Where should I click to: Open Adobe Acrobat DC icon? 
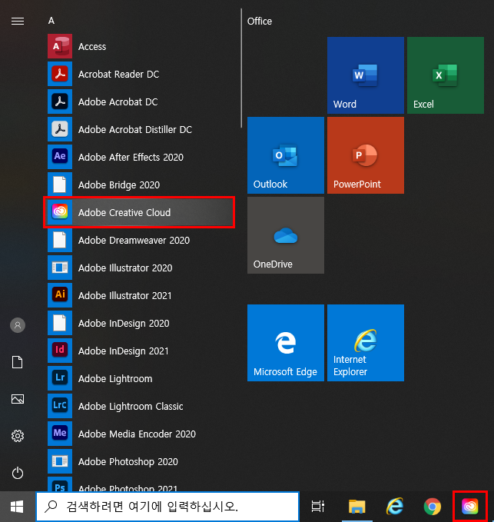(60, 101)
